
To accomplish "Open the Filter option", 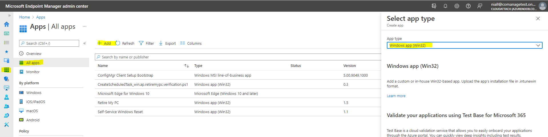I will [x=146, y=43].
